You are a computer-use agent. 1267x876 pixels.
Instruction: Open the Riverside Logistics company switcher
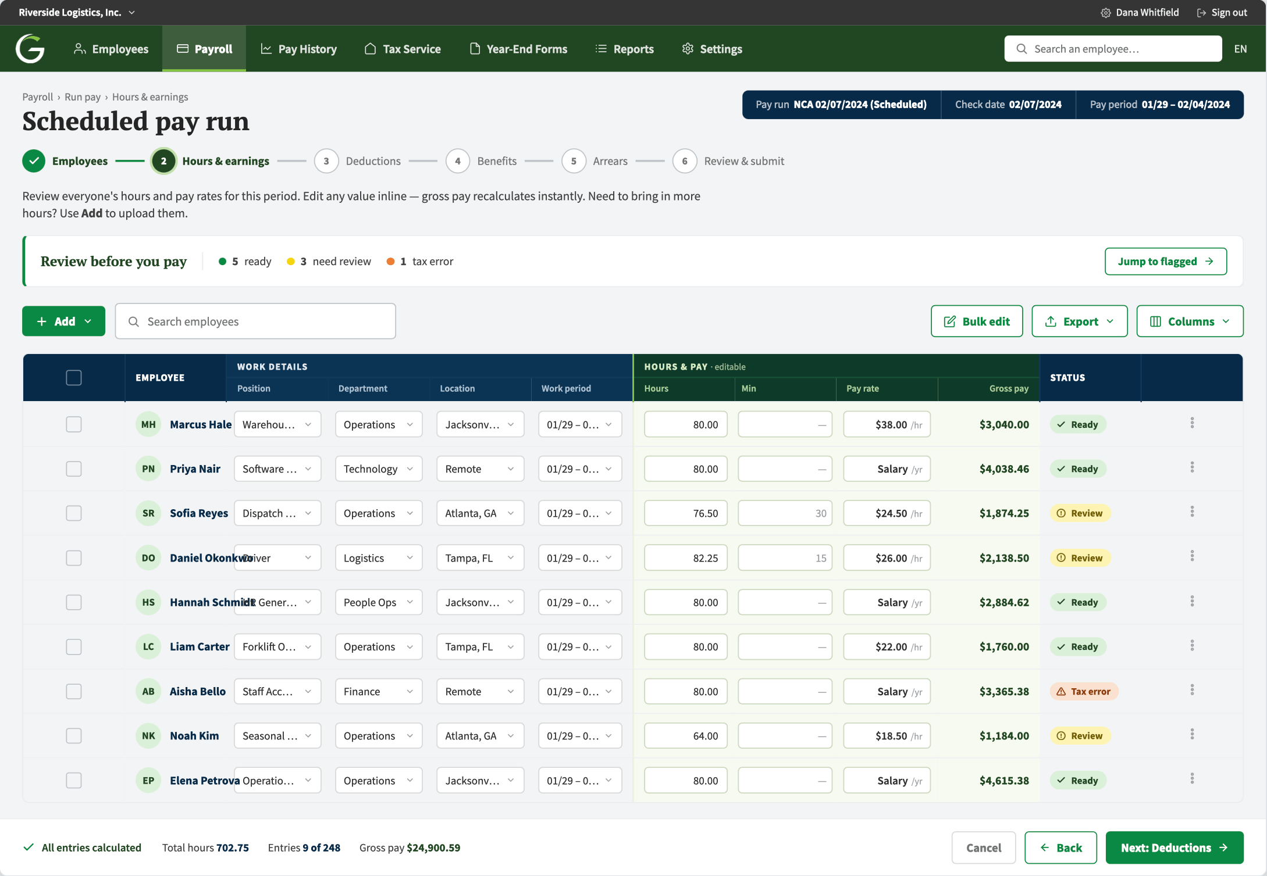coord(77,12)
